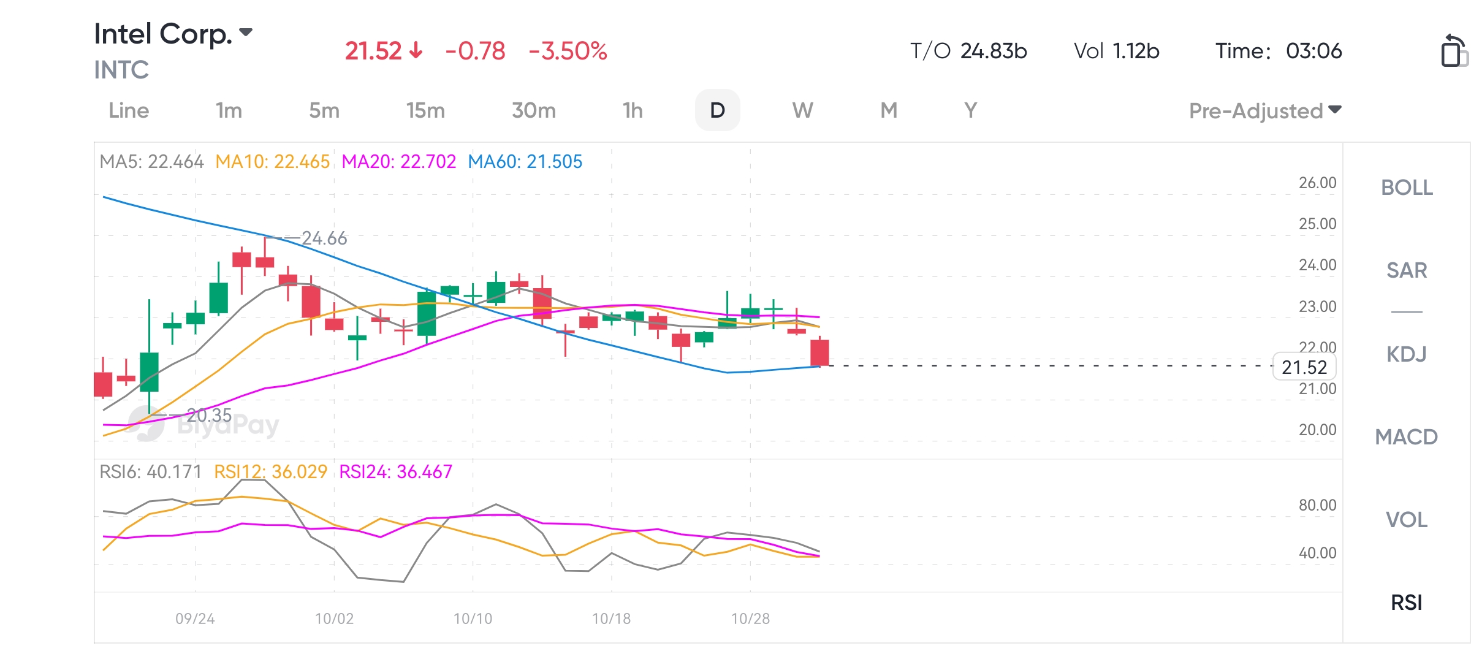1471x662 pixels.
Task: Click the 10/28 date axis label
Action: [750, 618]
